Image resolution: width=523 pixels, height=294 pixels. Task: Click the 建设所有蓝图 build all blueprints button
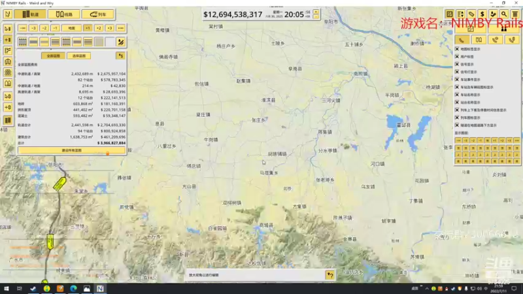72,150
